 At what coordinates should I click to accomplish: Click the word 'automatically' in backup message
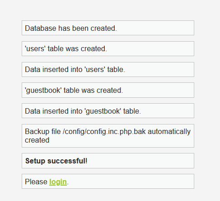point(169,132)
